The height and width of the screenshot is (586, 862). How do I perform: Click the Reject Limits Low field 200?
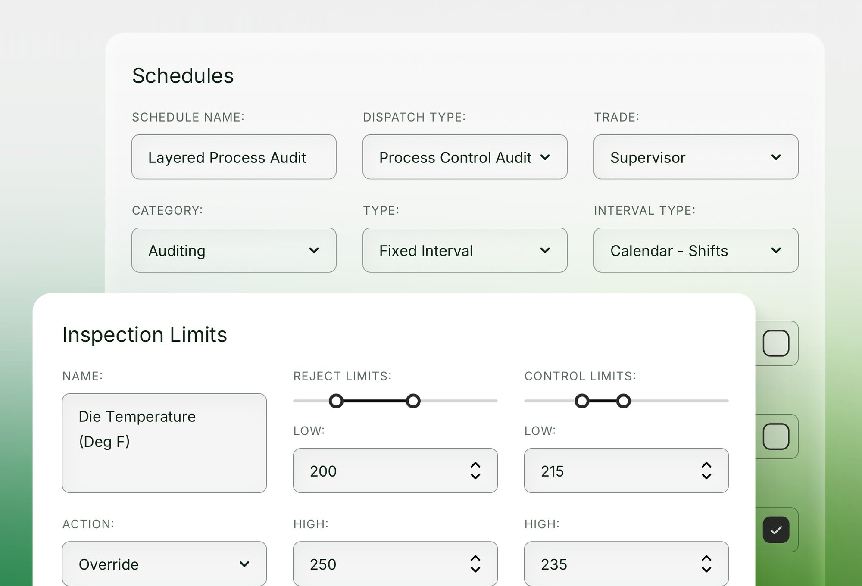tap(395, 471)
